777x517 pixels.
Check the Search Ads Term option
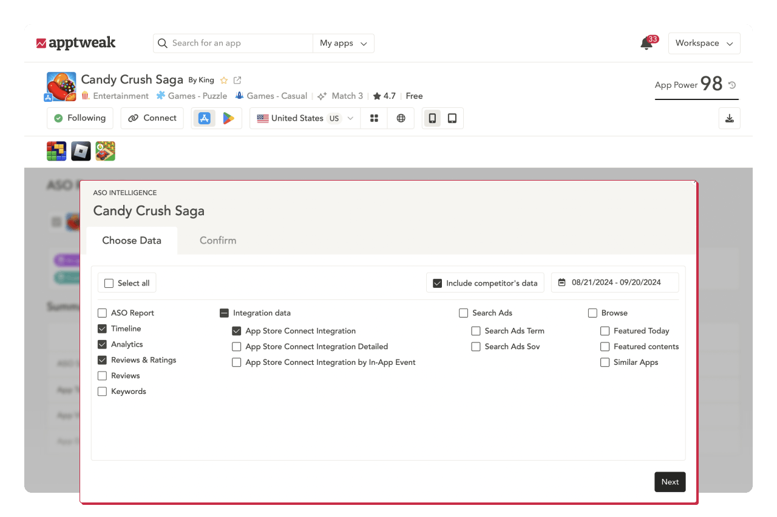(476, 331)
